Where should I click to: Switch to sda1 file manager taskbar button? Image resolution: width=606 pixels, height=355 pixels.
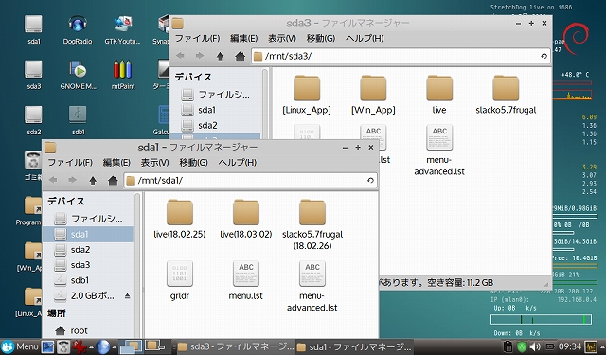click(x=354, y=346)
